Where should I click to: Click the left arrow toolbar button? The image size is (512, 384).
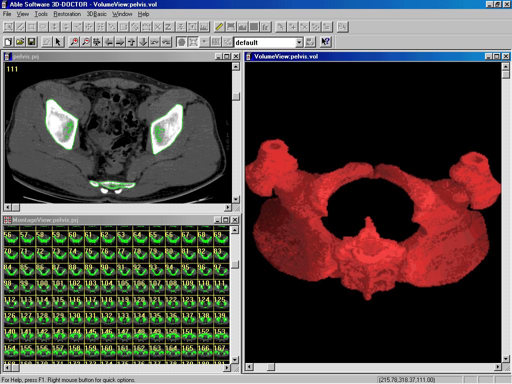pos(108,42)
